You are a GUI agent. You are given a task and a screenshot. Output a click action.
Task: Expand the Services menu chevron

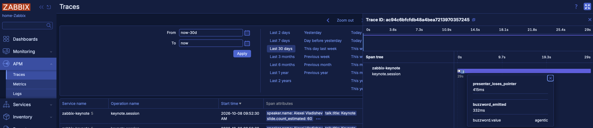(51, 105)
